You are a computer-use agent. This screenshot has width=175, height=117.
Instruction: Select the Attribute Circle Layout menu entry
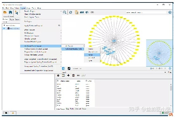coord(41,46)
